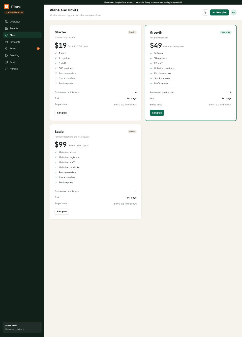Click the Growth plan title
The height and width of the screenshot is (337, 242).
156,33
